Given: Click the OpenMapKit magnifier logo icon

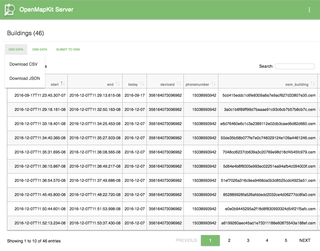Looking at the screenshot, I should (10, 9).
